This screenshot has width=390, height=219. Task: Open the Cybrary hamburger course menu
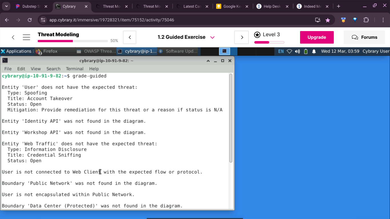[x=27, y=37]
